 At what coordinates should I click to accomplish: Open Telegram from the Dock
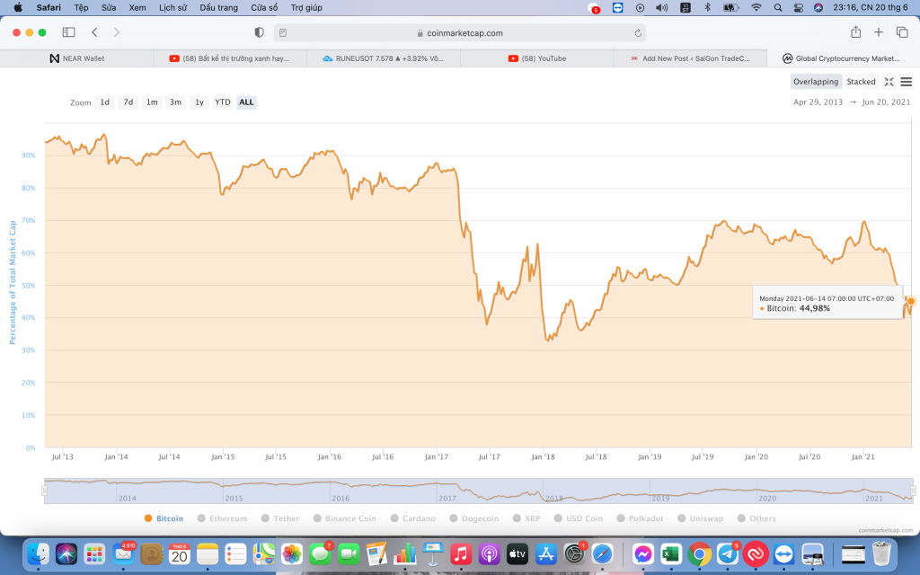728,553
